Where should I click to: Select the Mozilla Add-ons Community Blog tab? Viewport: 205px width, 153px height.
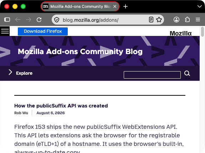click(80, 6)
